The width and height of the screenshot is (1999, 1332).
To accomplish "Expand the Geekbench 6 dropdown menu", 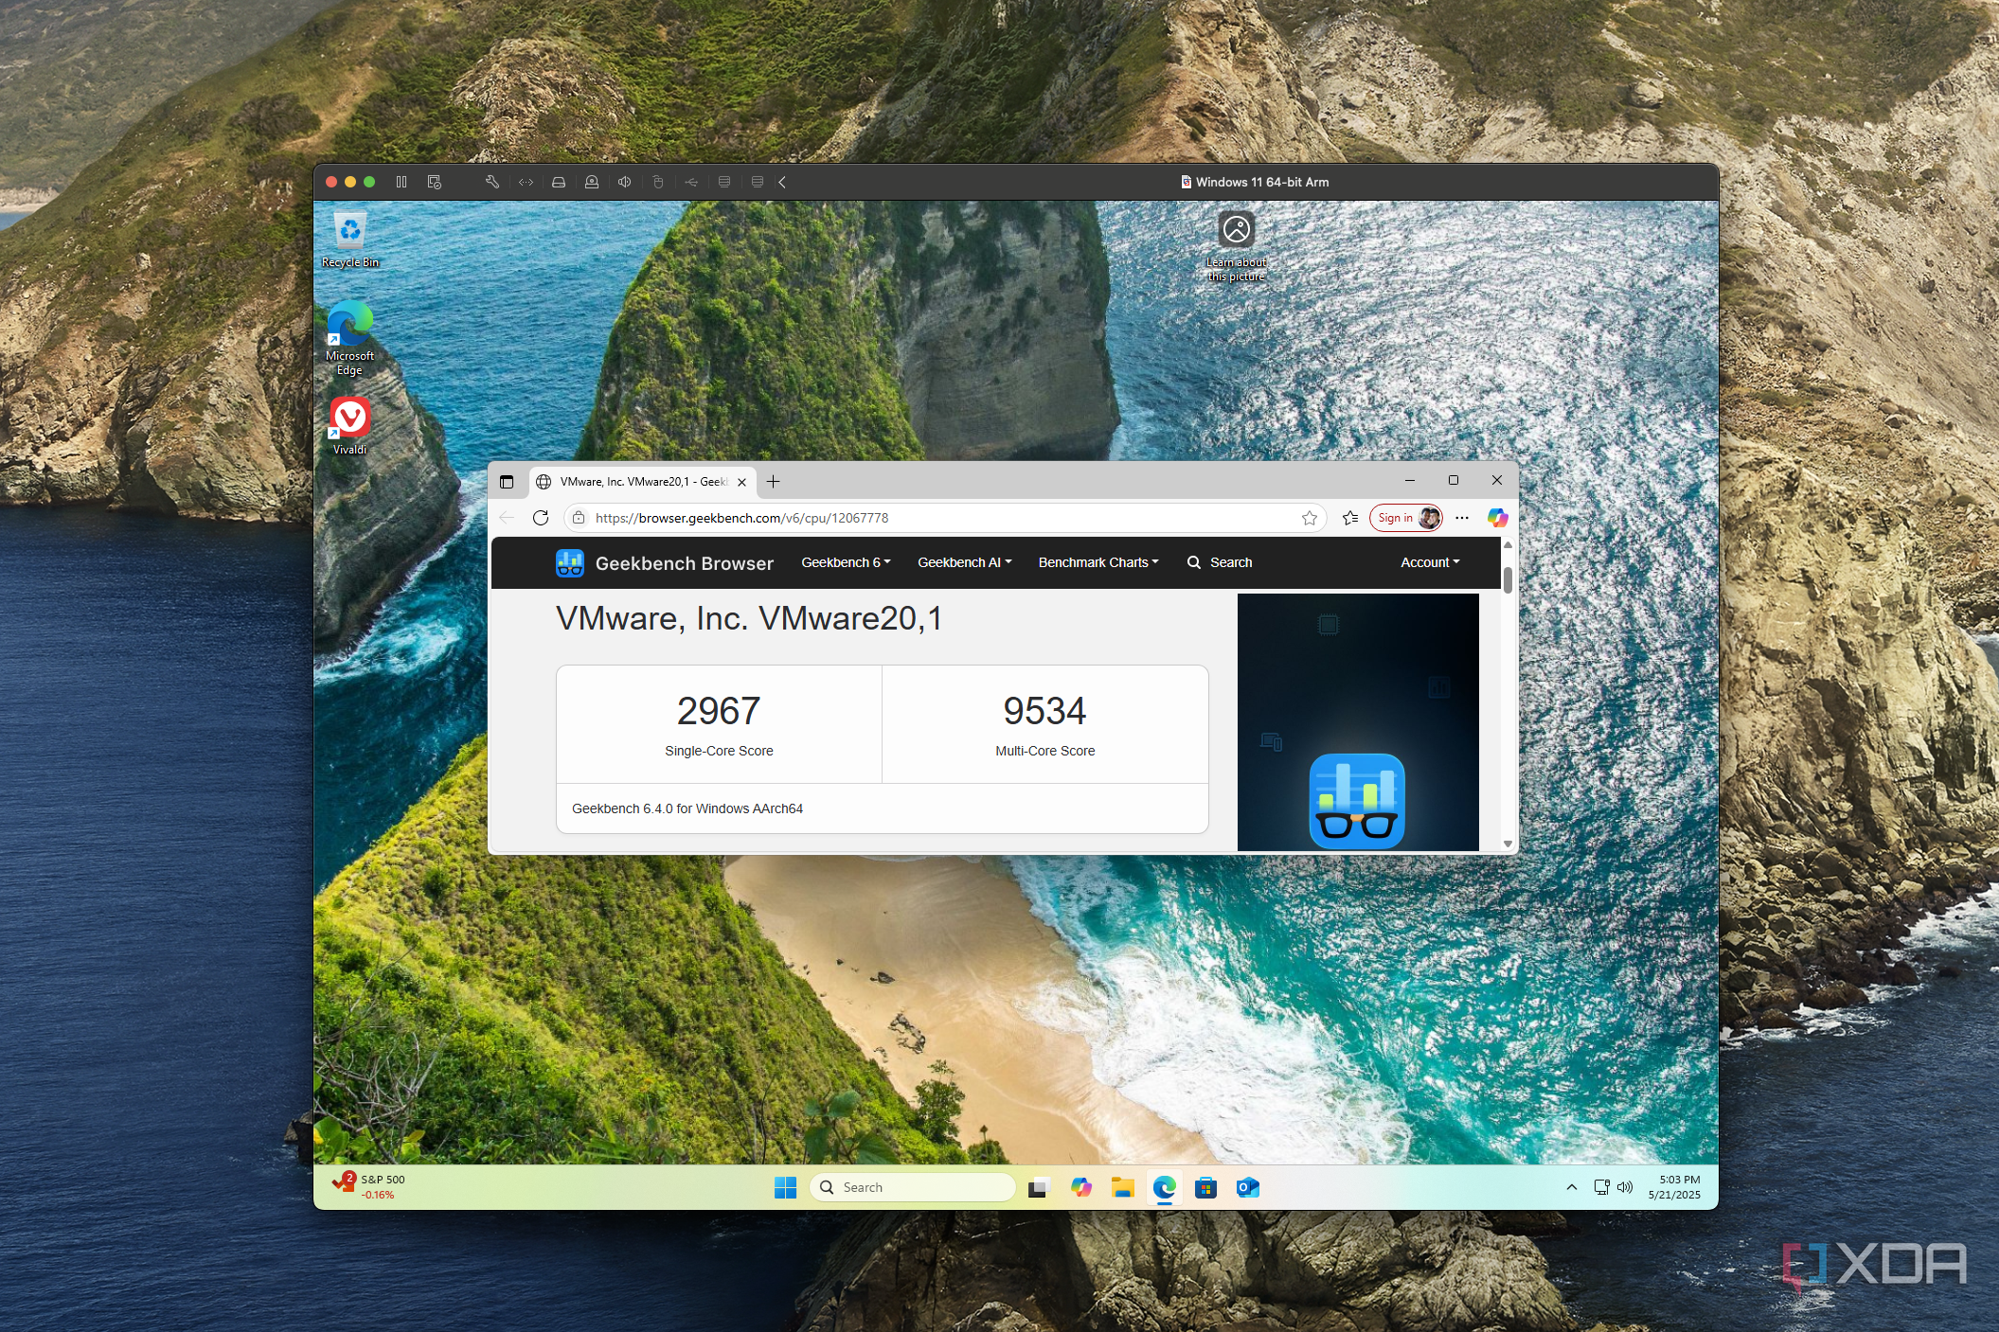I will (845, 562).
